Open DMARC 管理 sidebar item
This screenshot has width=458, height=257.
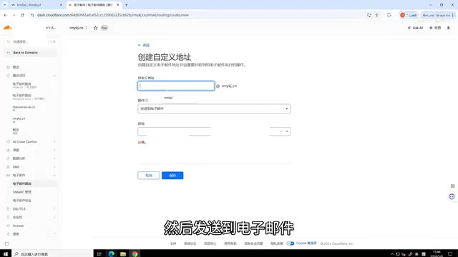point(22,192)
